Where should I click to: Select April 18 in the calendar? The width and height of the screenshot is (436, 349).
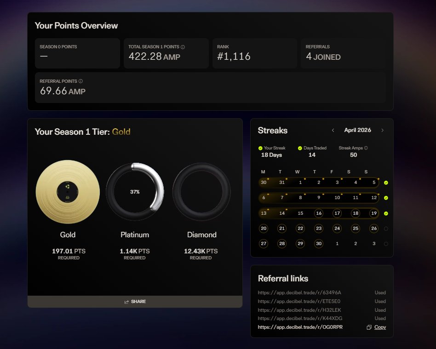click(x=356, y=213)
